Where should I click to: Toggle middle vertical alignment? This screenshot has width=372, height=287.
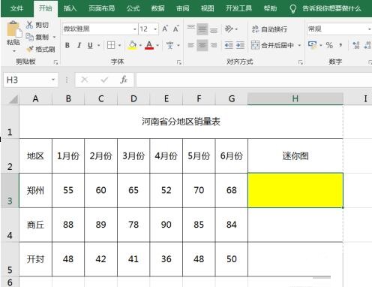pyautogui.click(x=202, y=29)
